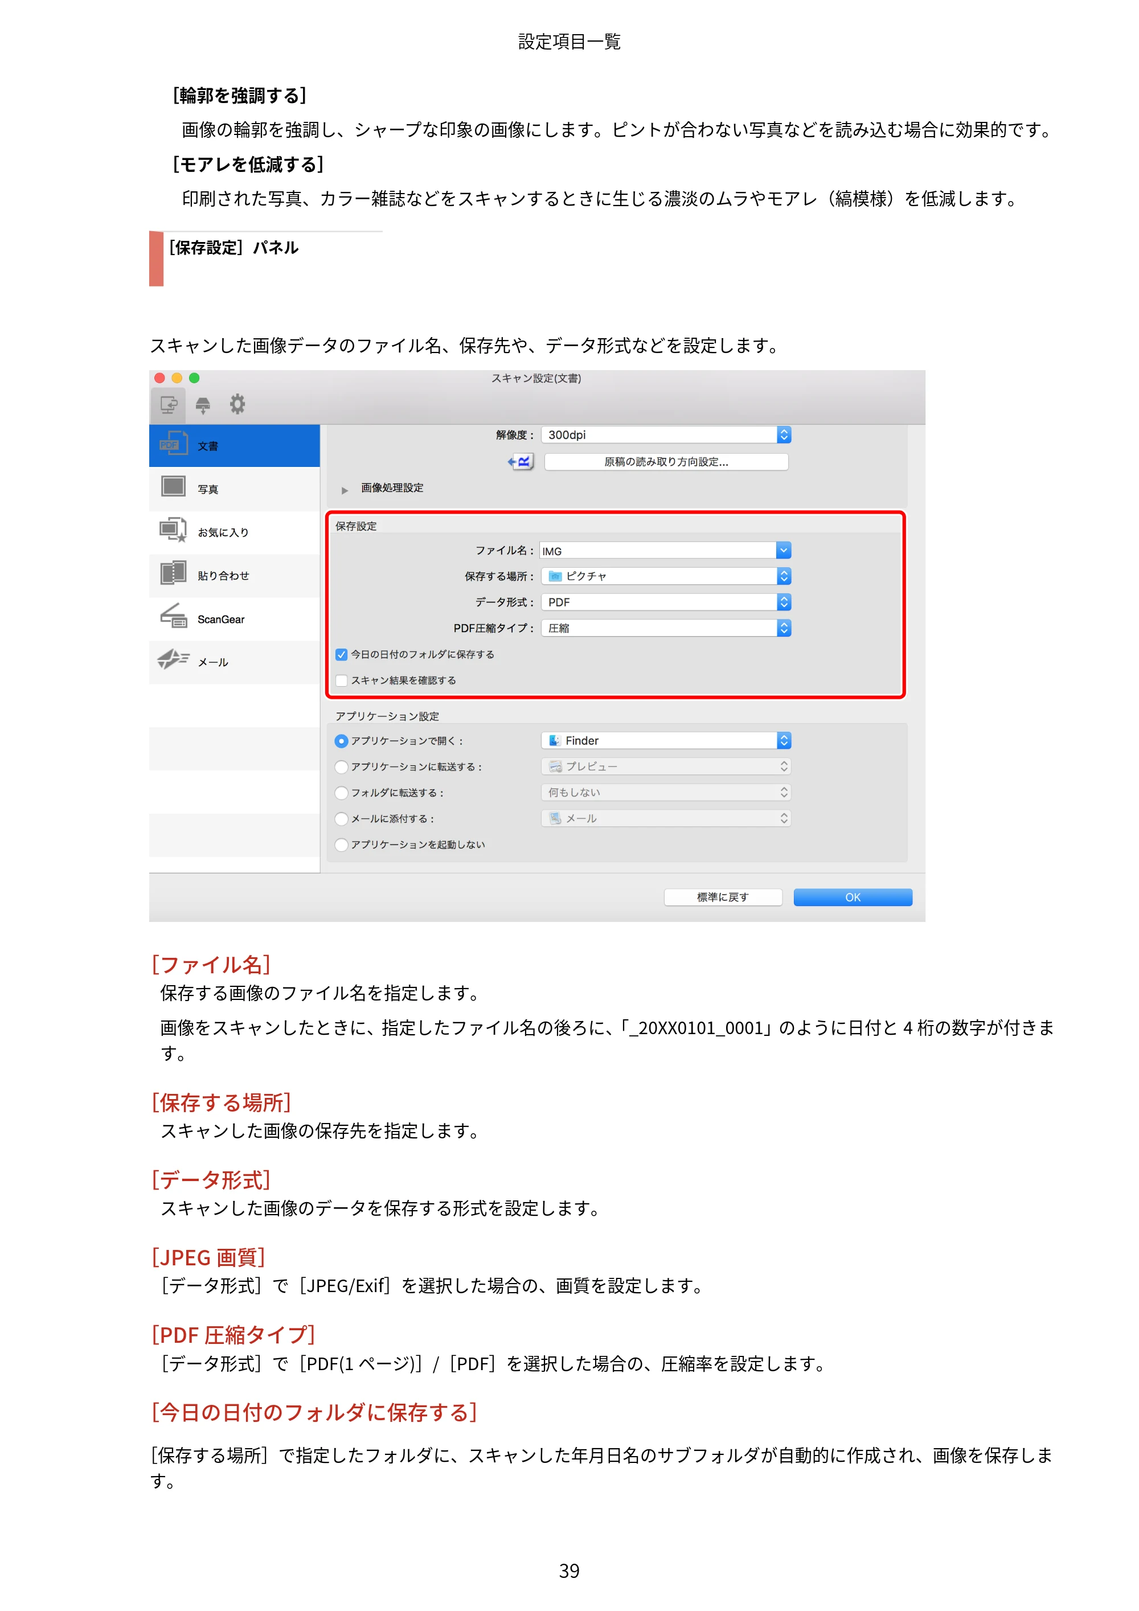Open the general settings gear tab
Viewport: 1139px width, 1611px height.
(x=237, y=404)
